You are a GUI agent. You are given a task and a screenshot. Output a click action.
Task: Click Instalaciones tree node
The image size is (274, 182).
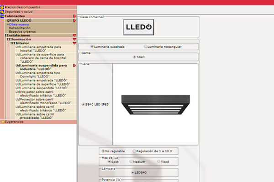tap(18, 35)
